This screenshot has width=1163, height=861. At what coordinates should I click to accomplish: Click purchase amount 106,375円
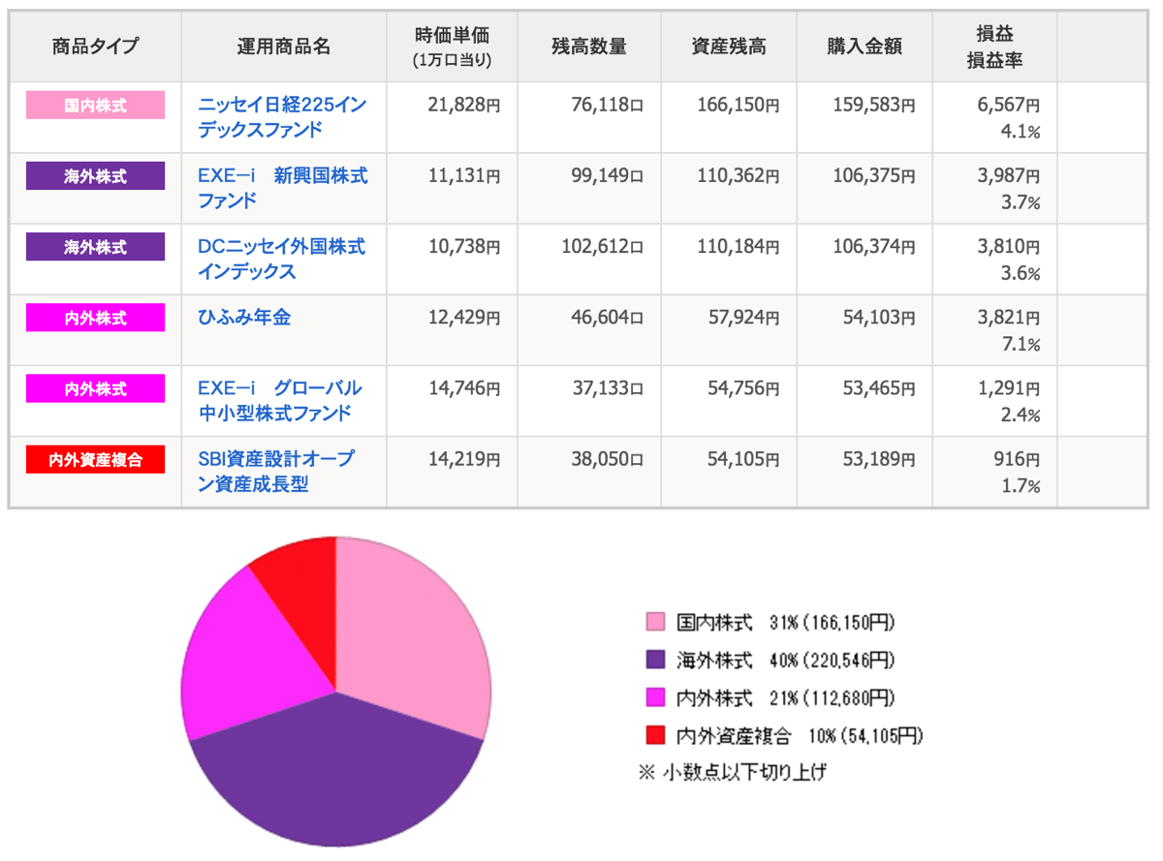[874, 176]
